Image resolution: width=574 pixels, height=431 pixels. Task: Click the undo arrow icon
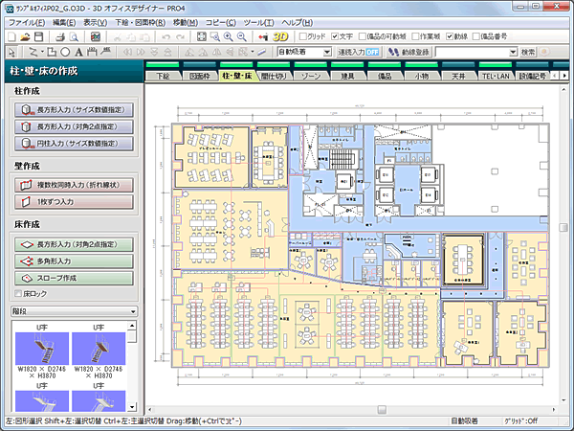pos(166,36)
